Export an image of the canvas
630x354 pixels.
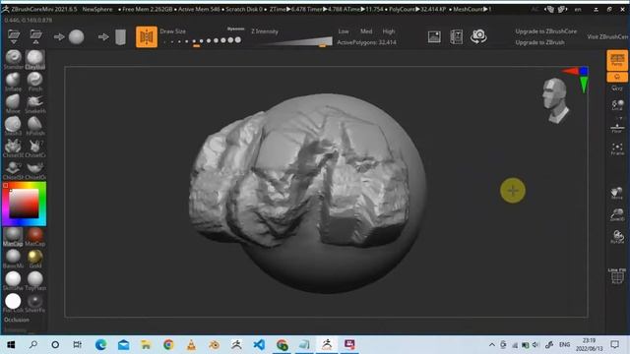coord(434,37)
